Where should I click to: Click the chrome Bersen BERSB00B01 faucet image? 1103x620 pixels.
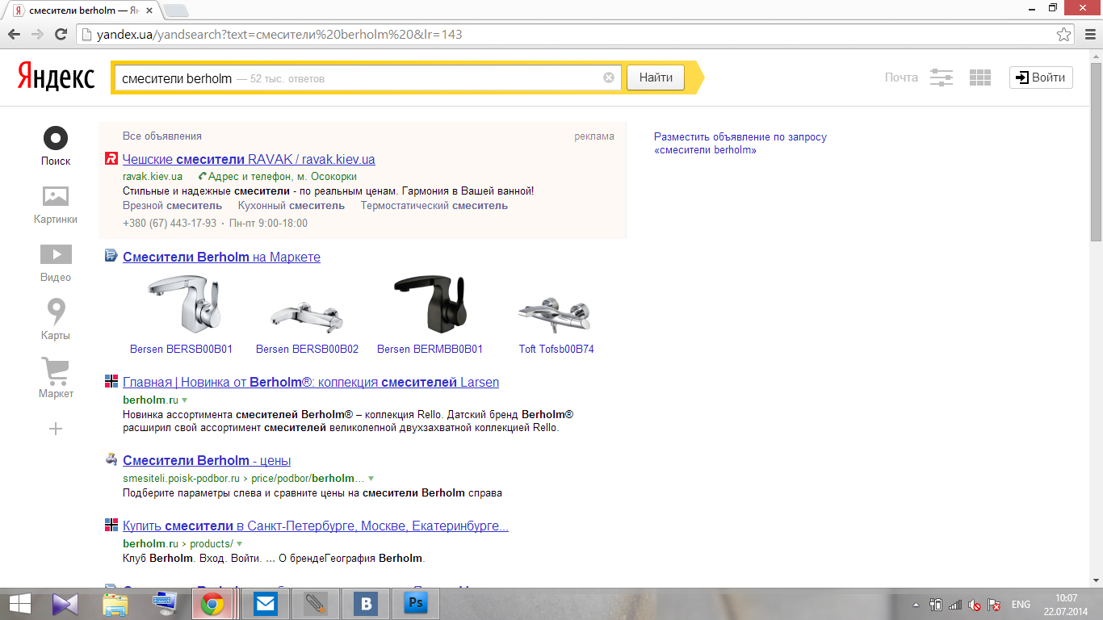[x=184, y=304]
